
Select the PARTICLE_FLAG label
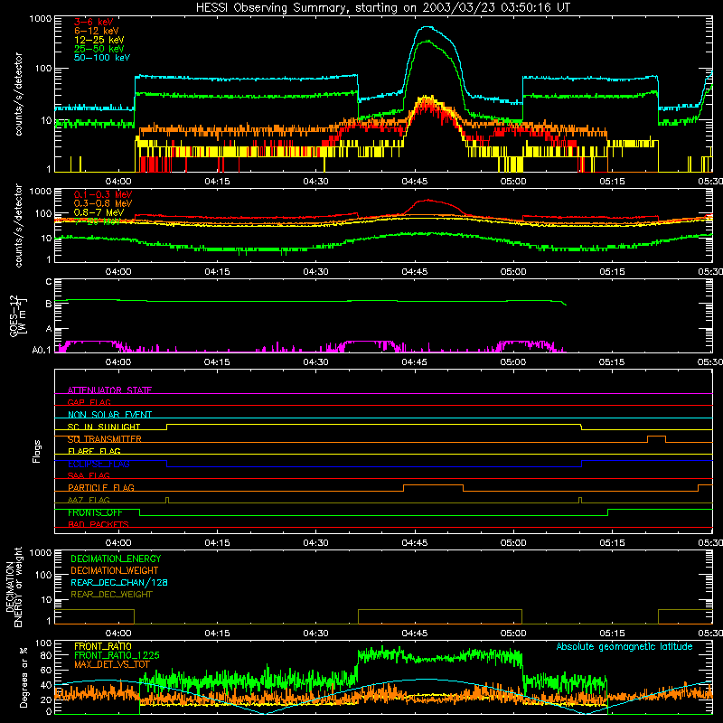[101, 488]
